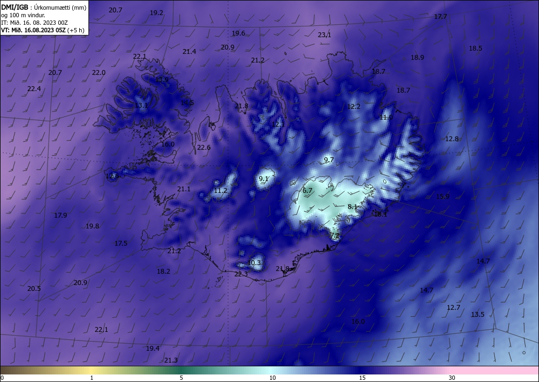Click the '10' label on the color scale
Screen dimensions: 539x382
tap(272, 378)
